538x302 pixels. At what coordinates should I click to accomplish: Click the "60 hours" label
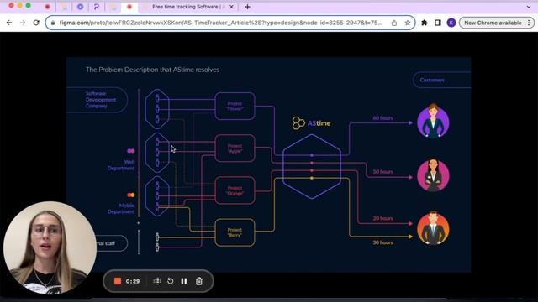tap(383, 118)
